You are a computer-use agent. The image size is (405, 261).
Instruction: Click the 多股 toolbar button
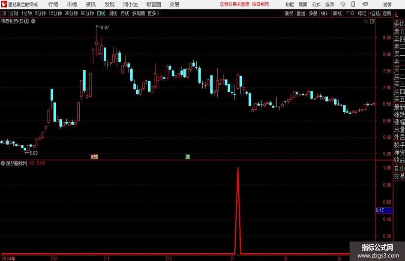(x=313, y=13)
